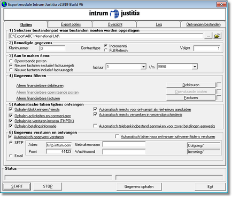Click the Gegevens ophalen button
Screen dimensions: 232x197
(139, 186)
